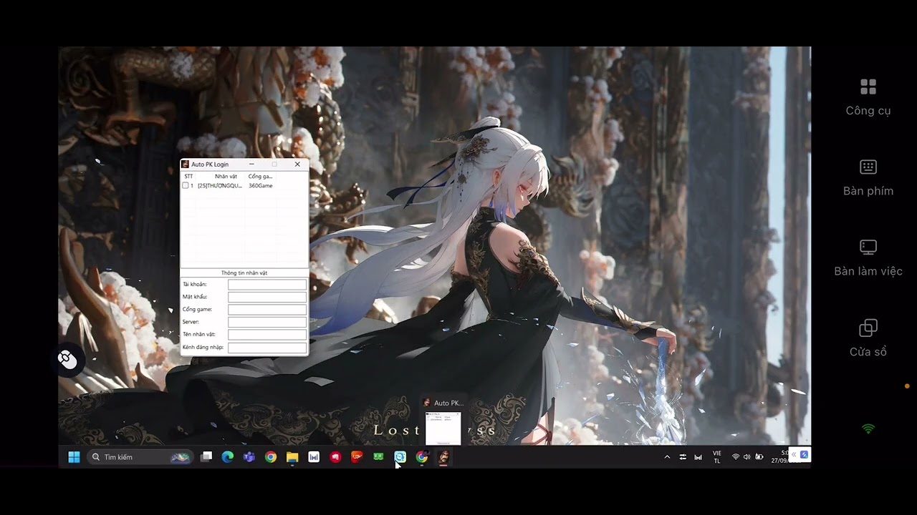
Task: Open Microsoft Teams from the taskbar
Action: [x=249, y=457]
